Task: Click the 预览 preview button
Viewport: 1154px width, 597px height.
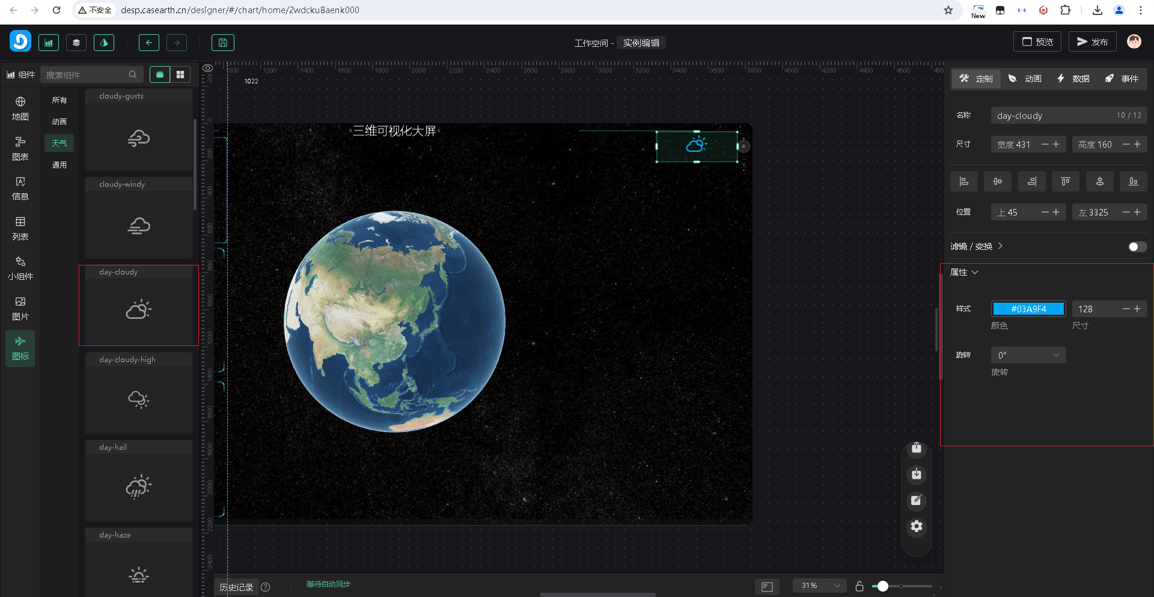Action: 1037,41
